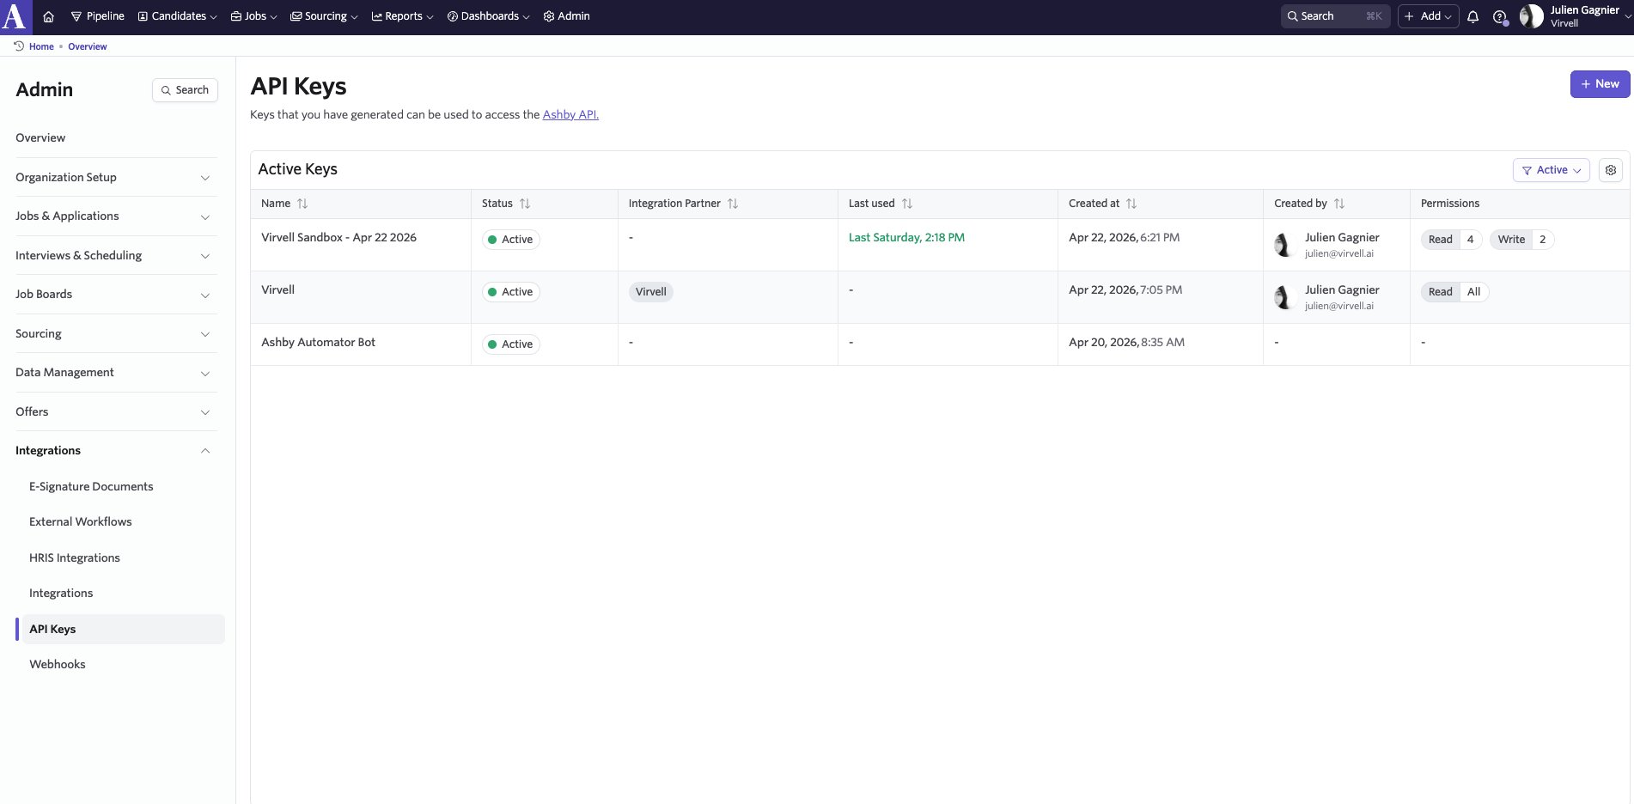Open E-Signature Documents settings

point(91,487)
